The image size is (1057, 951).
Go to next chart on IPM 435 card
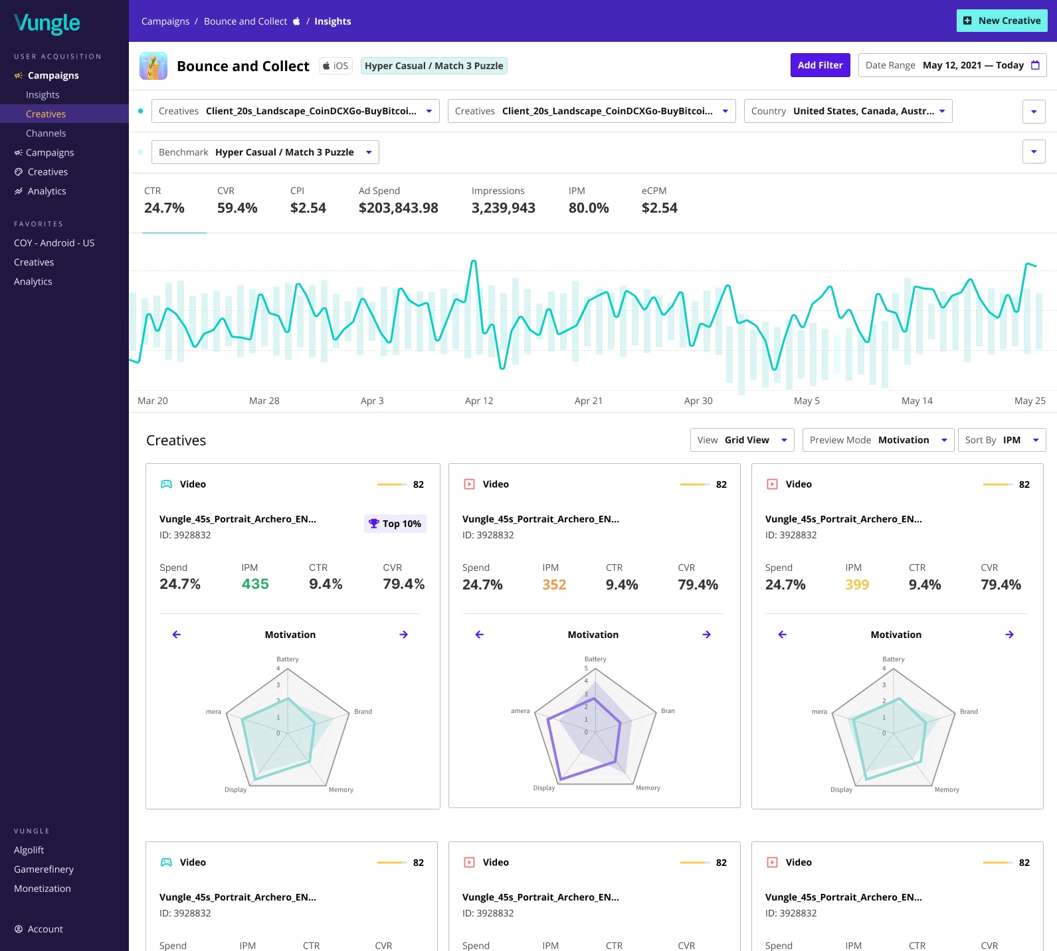[x=403, y=635]
